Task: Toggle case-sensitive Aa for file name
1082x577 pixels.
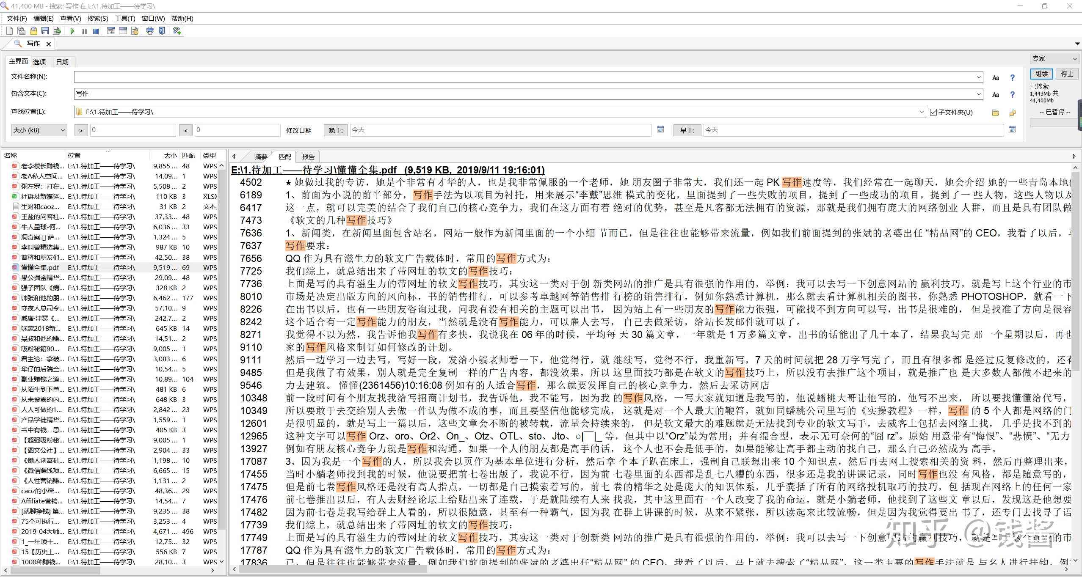Action: pos(996,78)
